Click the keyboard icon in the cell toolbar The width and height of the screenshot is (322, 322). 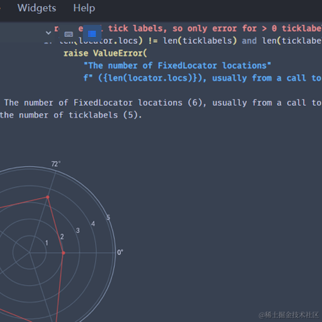[69, 34]
